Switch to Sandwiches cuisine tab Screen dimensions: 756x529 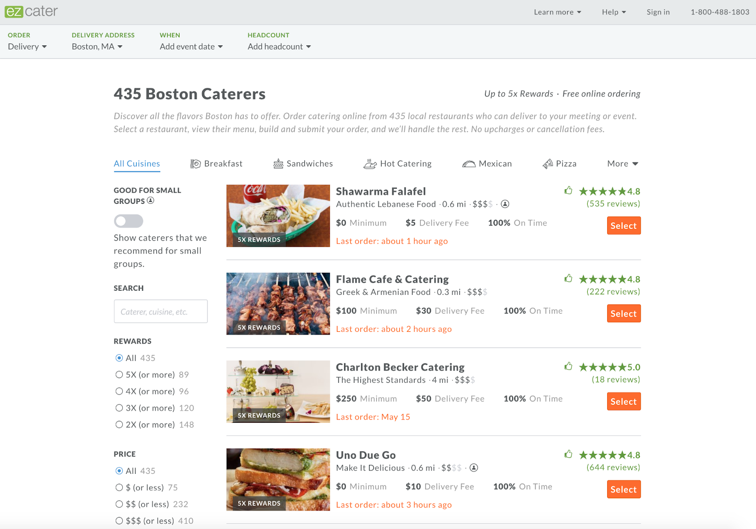tap(303, 164)
